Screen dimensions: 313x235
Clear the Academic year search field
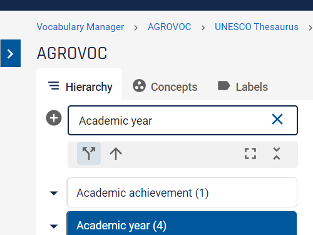pos(277,119)
